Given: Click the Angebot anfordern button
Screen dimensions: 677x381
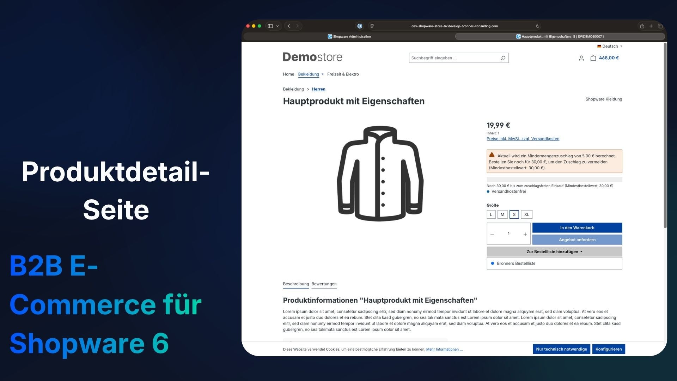Looking at the screenshot, I should 577,240.
